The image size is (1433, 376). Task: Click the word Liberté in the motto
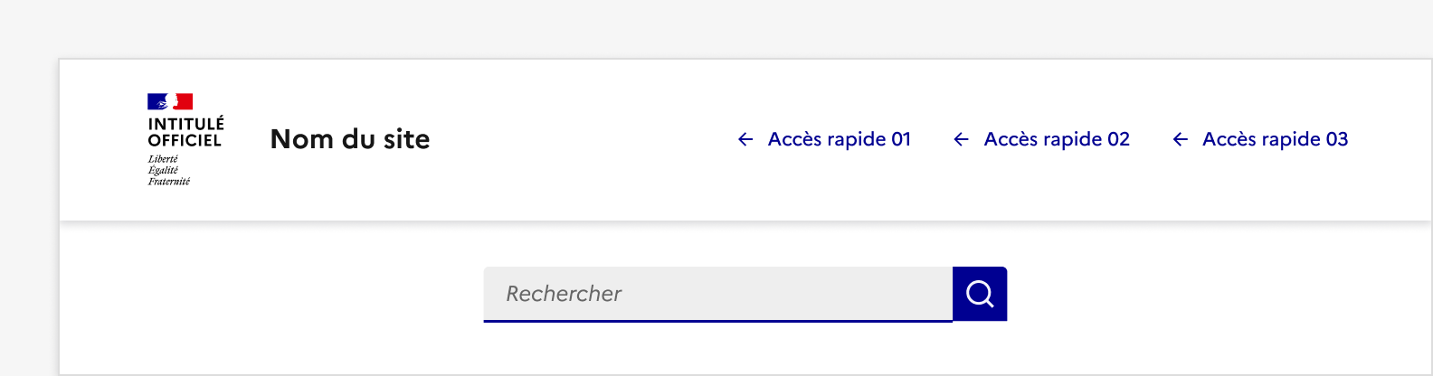[x=163, y=159]
